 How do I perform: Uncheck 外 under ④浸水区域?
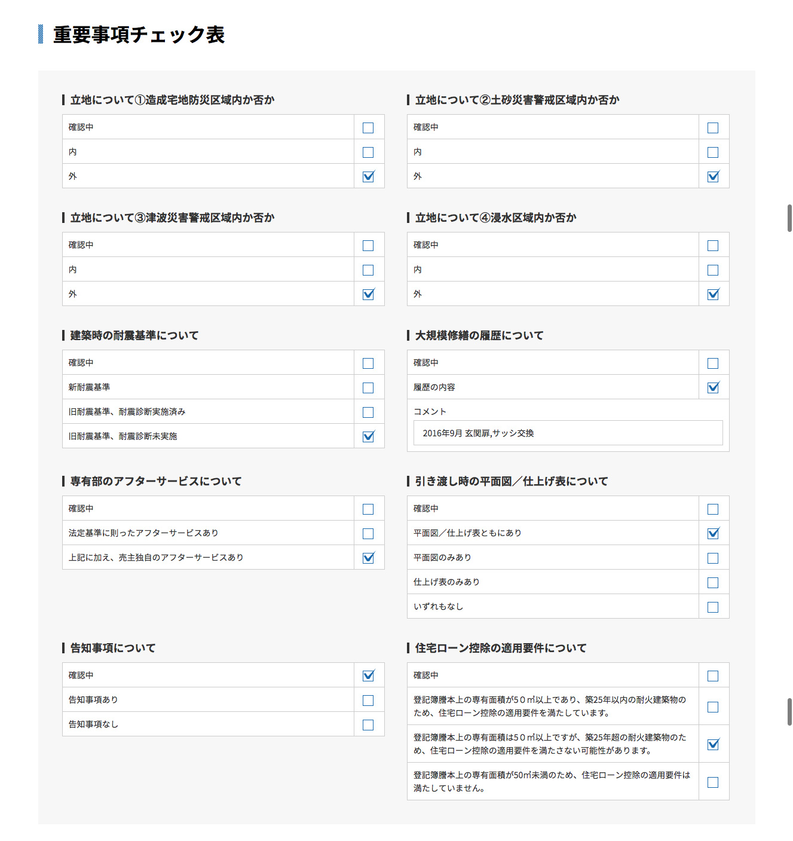713,295
